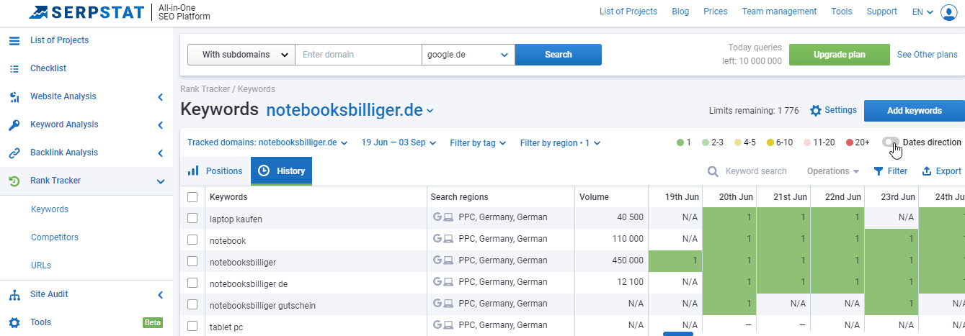The image size is (965, 336).
Task: Click Google icon in notebooksbilliger row
Action: pyautogui.click(x=437, y=260)
